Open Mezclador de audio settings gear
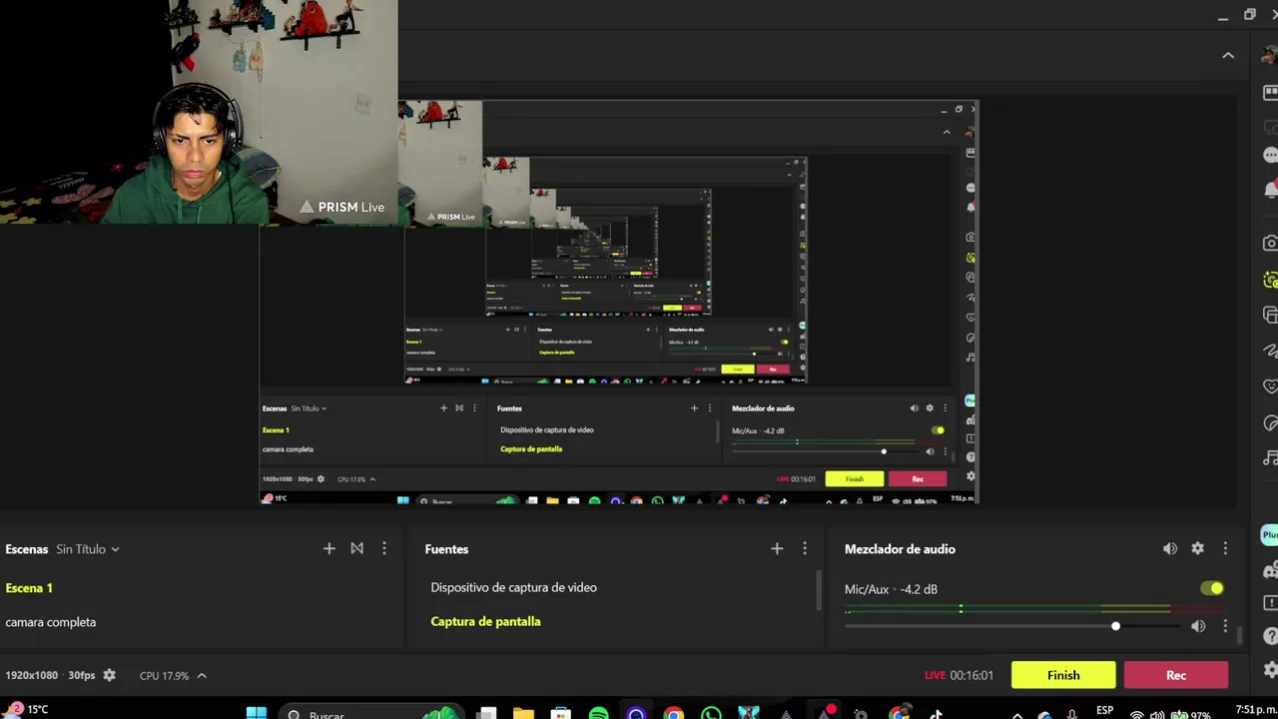 click(x=1198, y=548)
